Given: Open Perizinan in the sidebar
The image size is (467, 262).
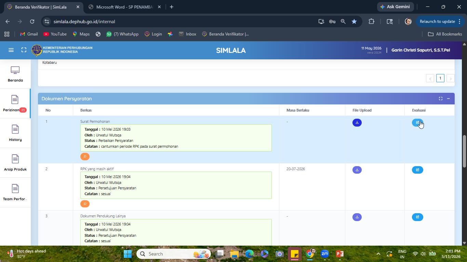Looking at the screenshot, I should coord(15,103).
